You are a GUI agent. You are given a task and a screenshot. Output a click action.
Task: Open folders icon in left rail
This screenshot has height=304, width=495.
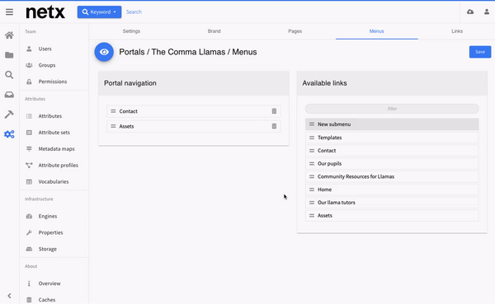coord(9,55)
